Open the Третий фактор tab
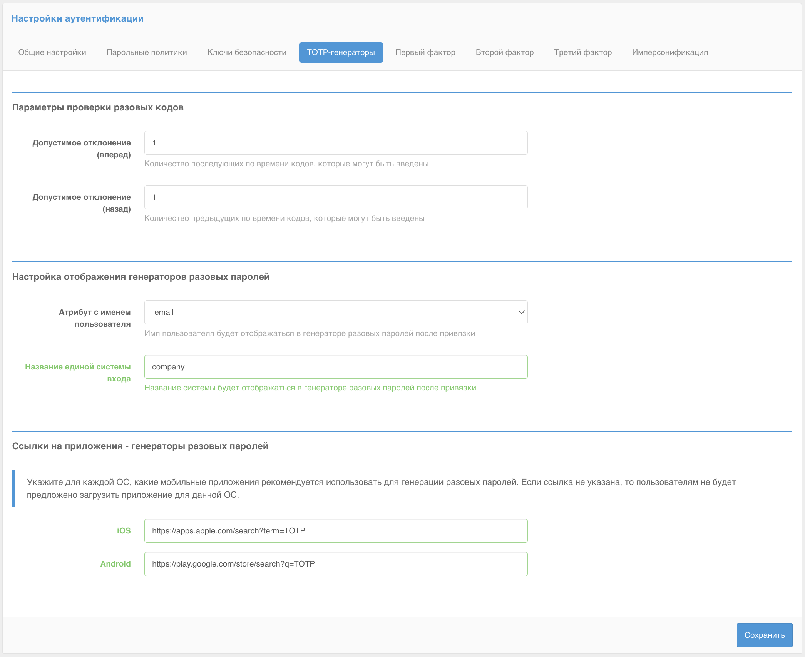805x657 pixels. tap(582, 52)
